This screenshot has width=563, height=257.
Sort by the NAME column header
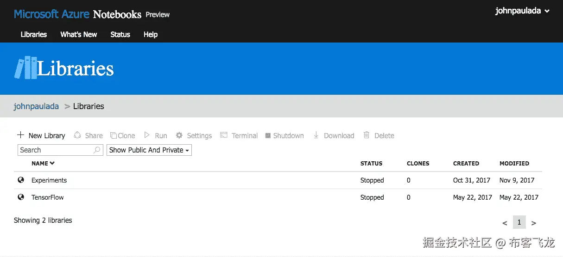click(43, 163)
